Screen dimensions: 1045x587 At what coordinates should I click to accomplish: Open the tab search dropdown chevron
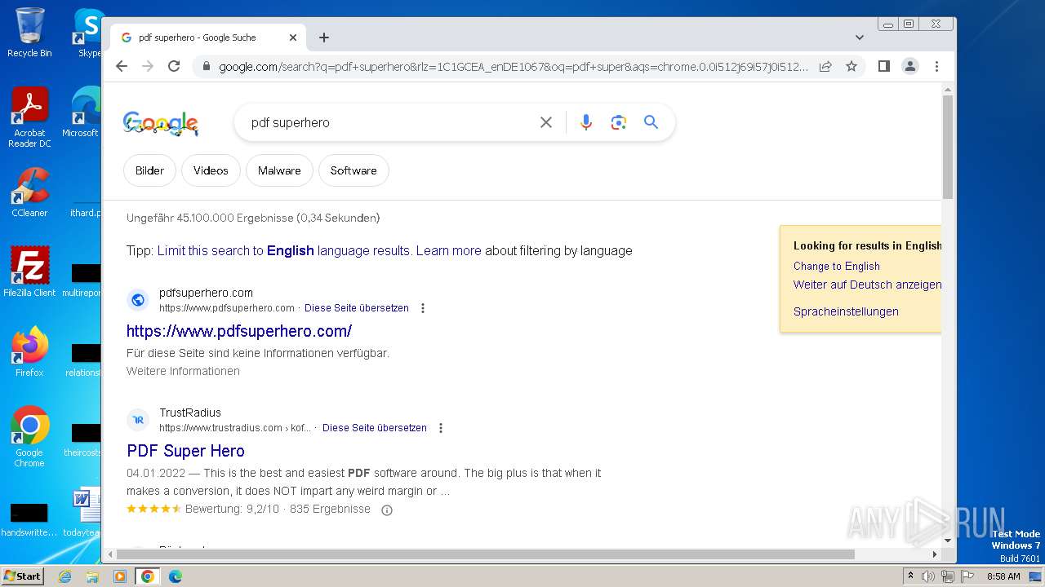tap(860, 38)
